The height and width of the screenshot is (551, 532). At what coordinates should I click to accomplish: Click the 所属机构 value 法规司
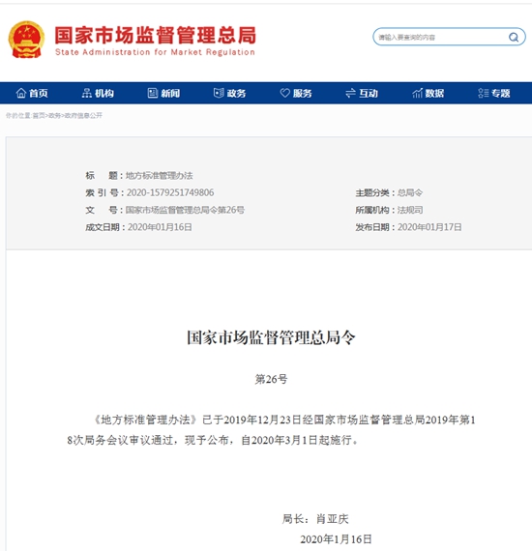click(x=410, y=210)
